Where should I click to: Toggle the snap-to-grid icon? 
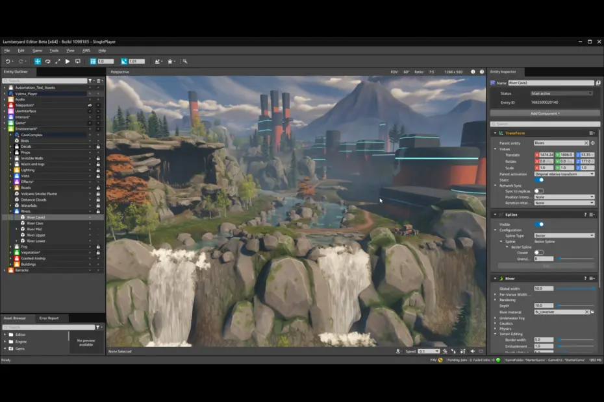point(93,61)
